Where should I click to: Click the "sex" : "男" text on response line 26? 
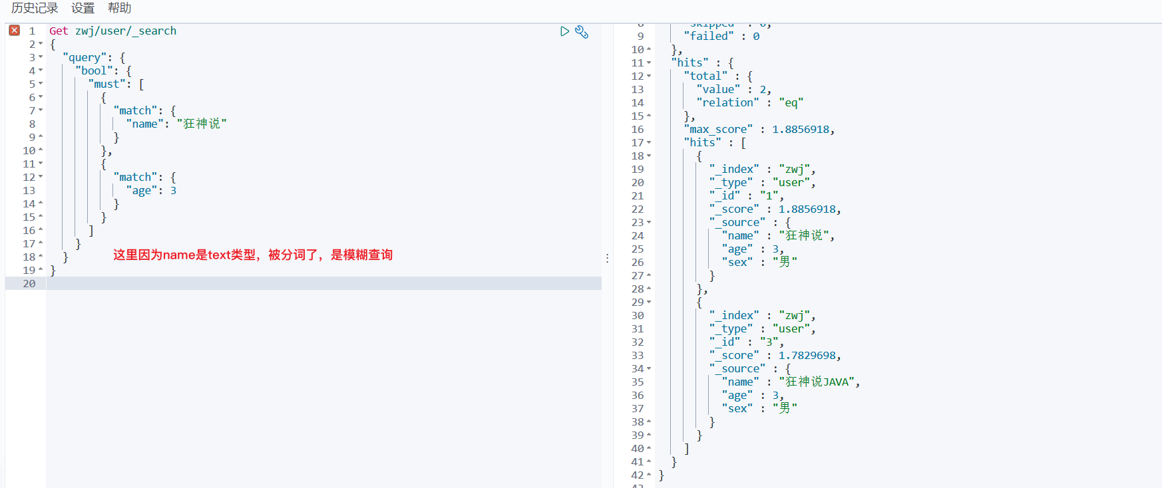point(759,262)
